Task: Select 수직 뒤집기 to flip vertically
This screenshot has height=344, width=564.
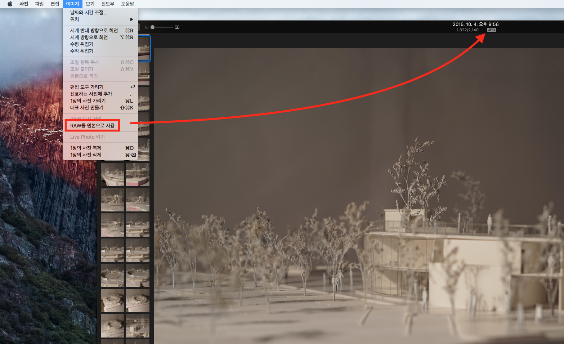Action: coord(82,51)
